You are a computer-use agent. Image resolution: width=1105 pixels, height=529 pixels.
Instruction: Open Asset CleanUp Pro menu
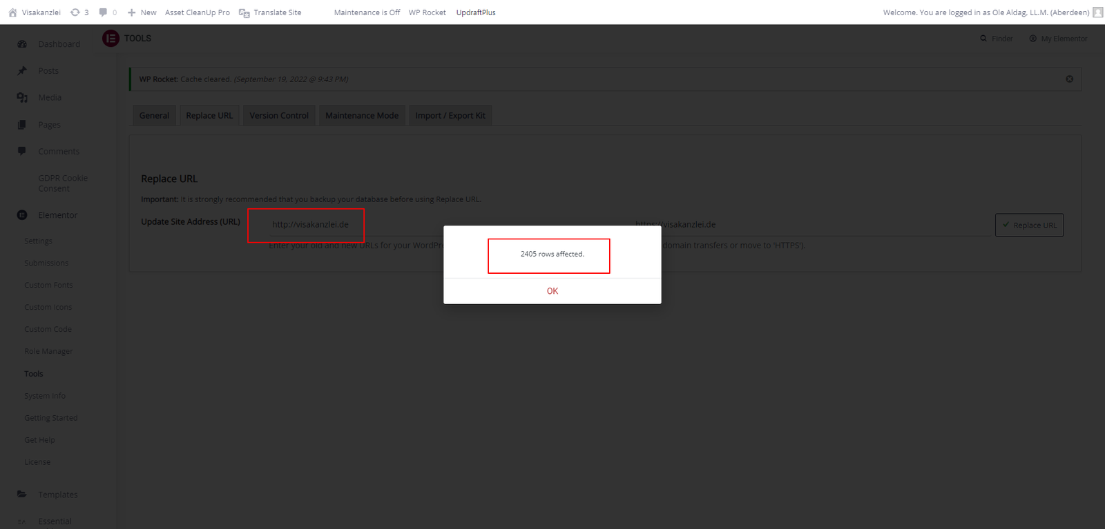[x=198, y=12]
